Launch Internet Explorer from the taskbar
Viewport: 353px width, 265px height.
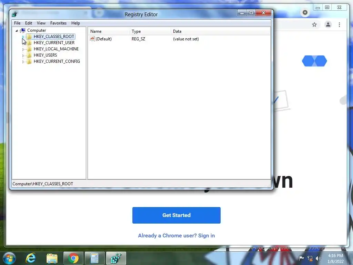31,258
